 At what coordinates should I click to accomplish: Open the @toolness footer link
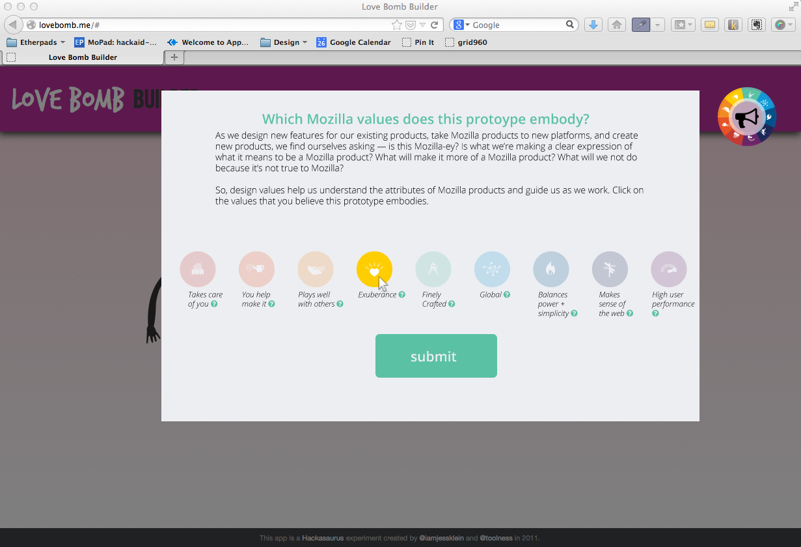point(496,539)
